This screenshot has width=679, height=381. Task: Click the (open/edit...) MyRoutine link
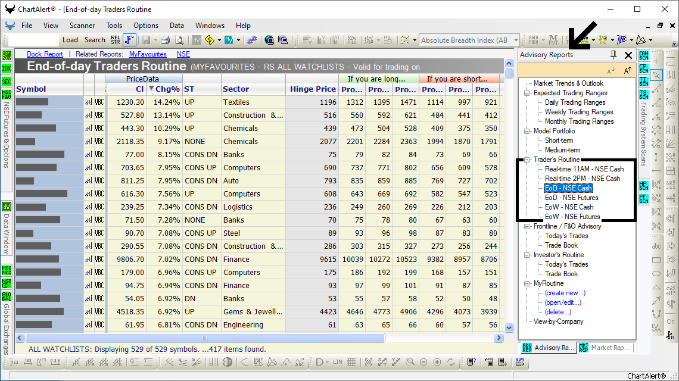pyautogui.click(x=563, y=302)
